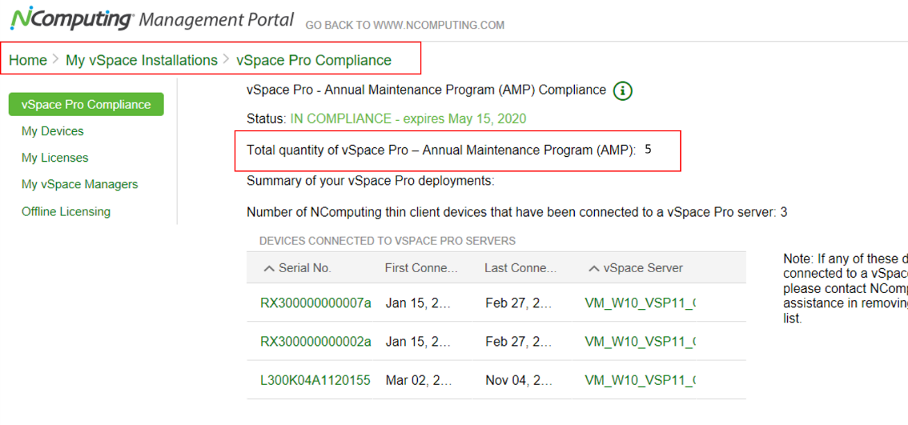Open My Devices in the sidebar
Image resolution: width=908 pixels, height=425 pixels.
point(53,131)
